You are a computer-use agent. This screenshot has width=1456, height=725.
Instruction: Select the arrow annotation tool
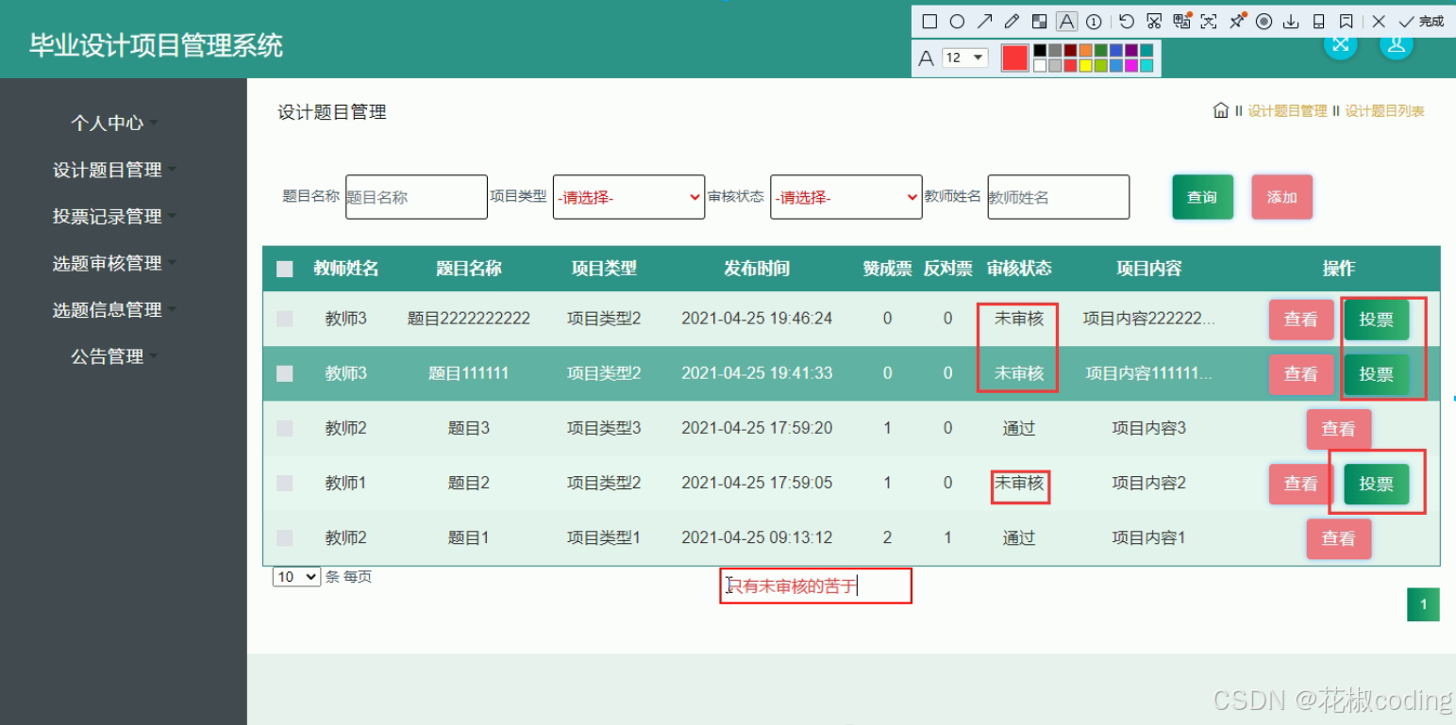984,22
